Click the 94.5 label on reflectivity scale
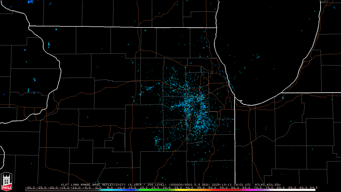 [313, 188]
